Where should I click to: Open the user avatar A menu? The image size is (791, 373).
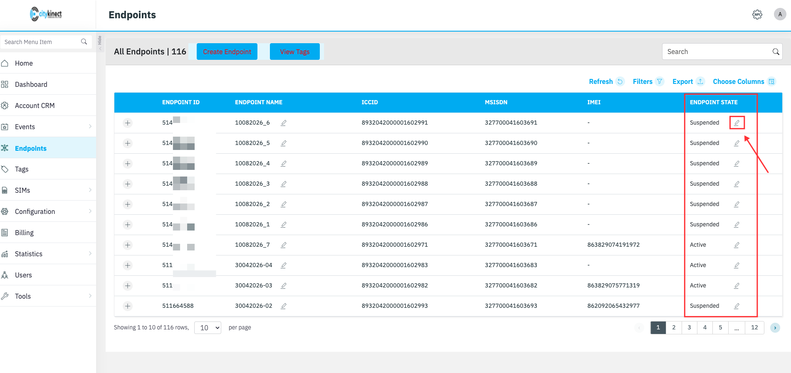click(780, 14)
